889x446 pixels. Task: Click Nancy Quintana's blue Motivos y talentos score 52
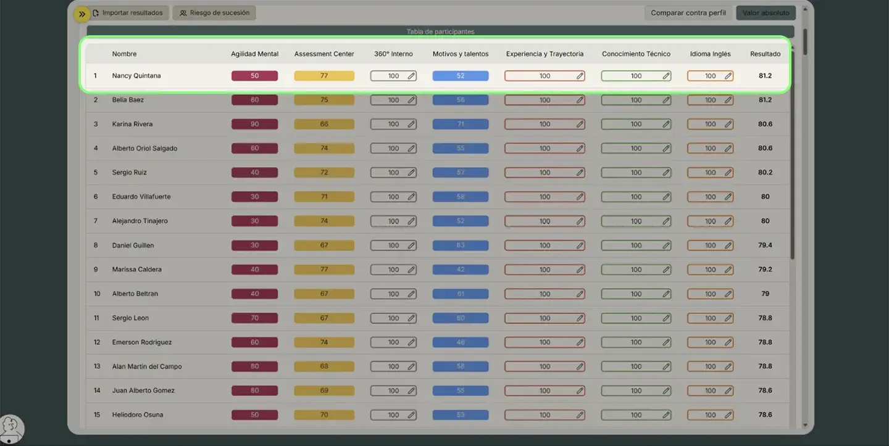tap(461, 76)
